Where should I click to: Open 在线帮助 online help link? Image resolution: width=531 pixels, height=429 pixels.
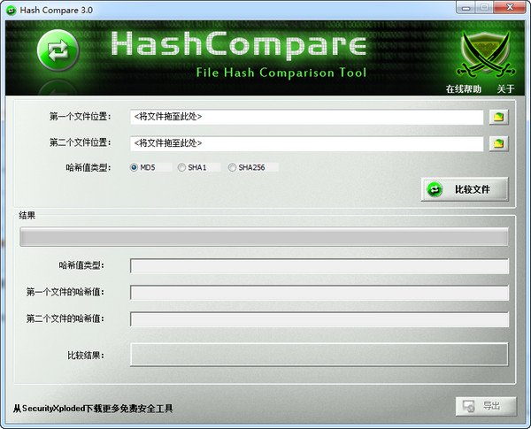(463, 89)
